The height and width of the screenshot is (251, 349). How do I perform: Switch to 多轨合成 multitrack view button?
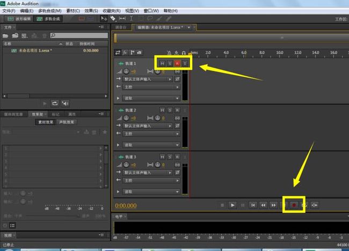coord(48,19)
